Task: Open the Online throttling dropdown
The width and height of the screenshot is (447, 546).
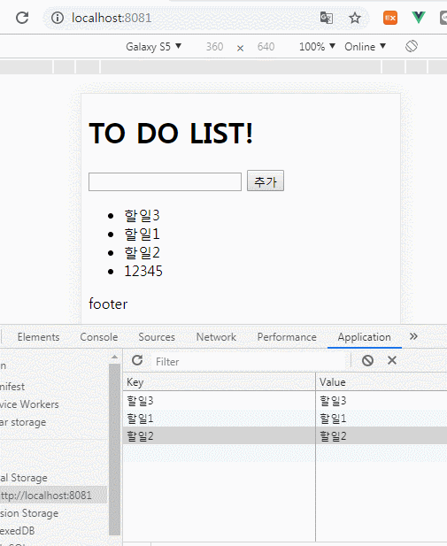Action: 366,46
